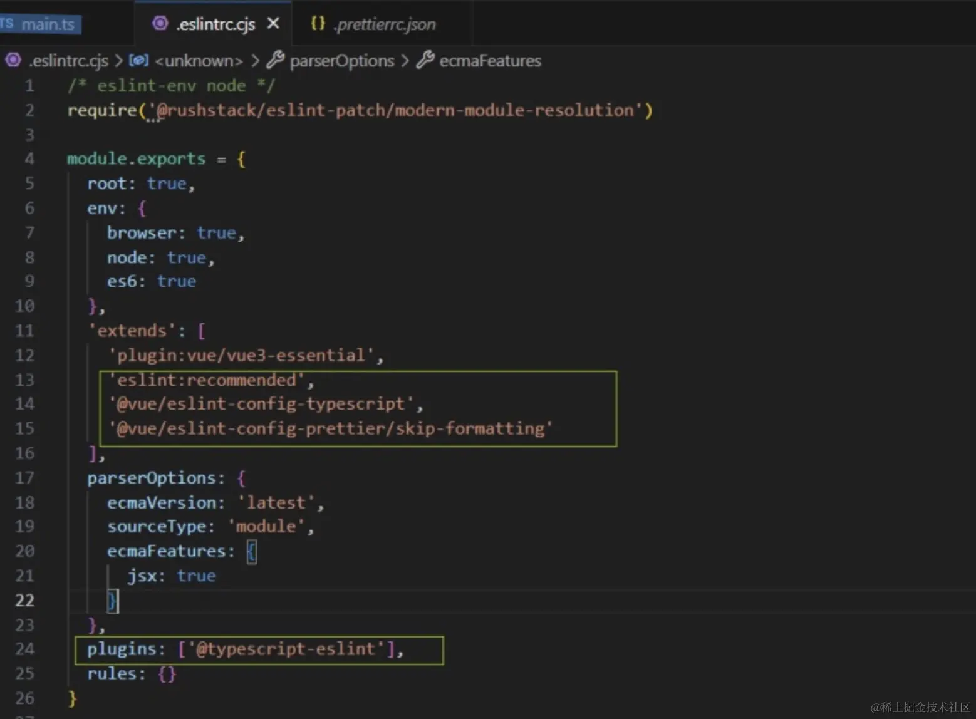
Task: Click the 'jsx' property key
Action: (x=142, y=576)
